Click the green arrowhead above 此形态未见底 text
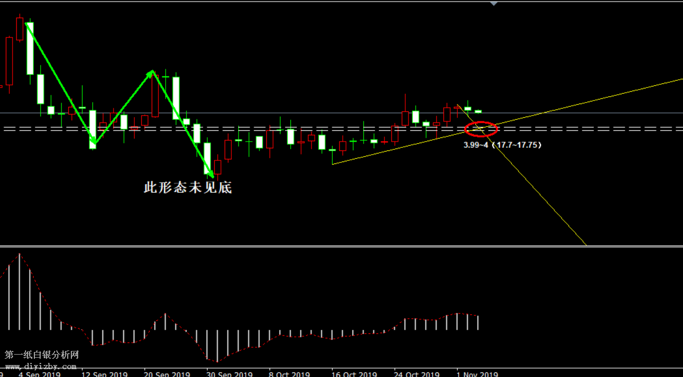This screenshot has width=683, height=377. coord(211,174)
